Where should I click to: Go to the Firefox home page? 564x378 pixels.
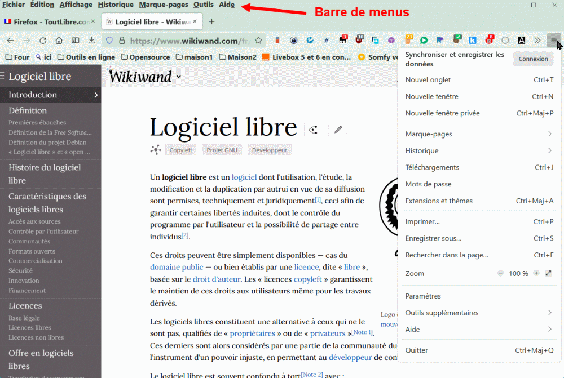pos(59,41)
